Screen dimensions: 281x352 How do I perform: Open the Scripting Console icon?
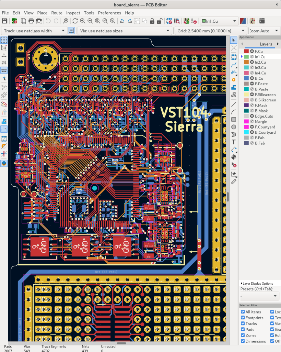(262, 21)
